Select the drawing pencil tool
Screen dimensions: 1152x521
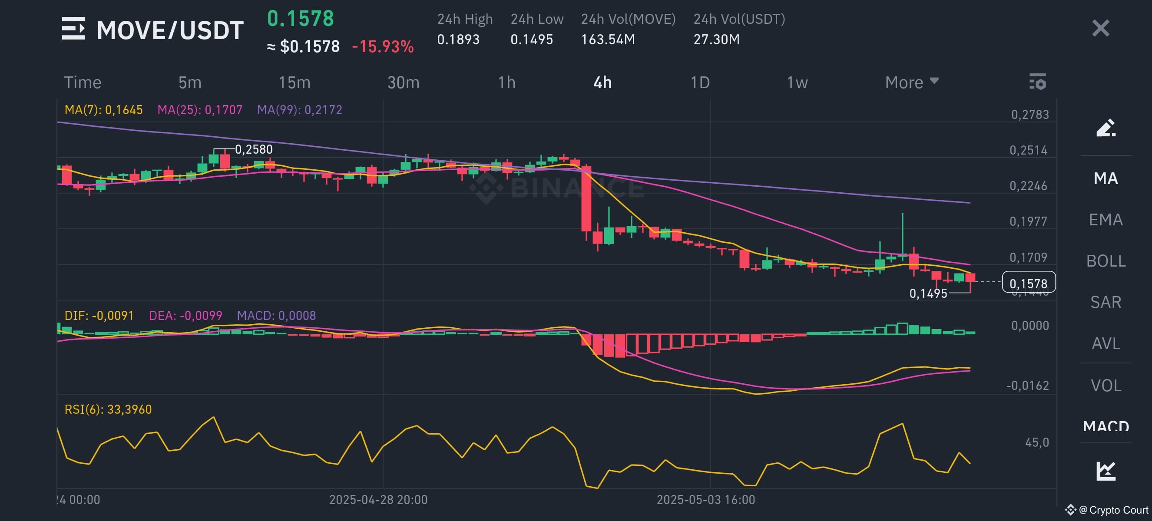coord(1106,128)
